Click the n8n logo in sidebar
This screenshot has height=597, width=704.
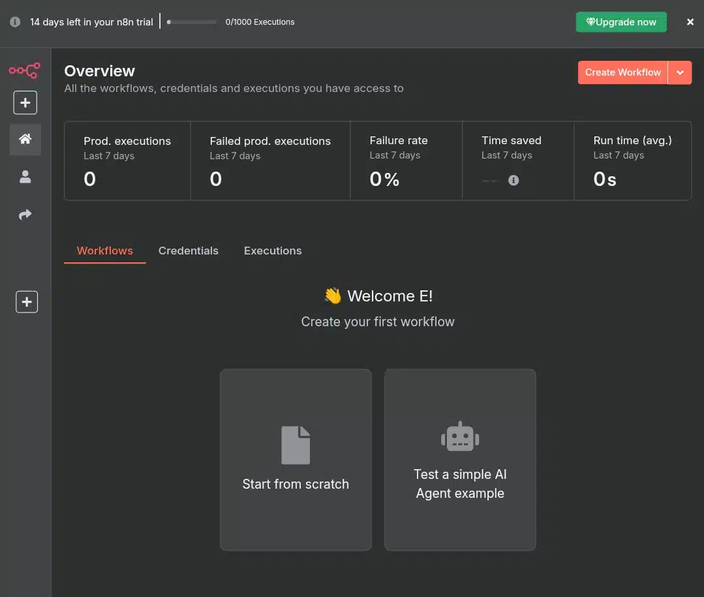pyautogui.click(x=25, y=70)
